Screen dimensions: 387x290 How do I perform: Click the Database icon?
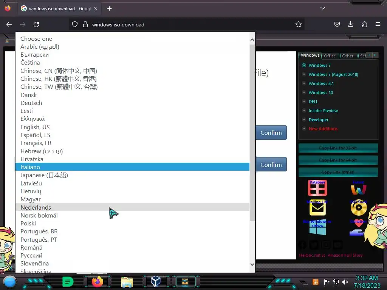317,188
